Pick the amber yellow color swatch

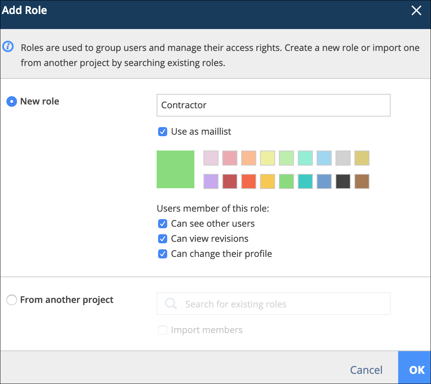(268, 181)
